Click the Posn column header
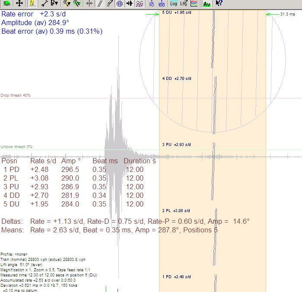The image size is (302, 292). [x=9, y=161]
